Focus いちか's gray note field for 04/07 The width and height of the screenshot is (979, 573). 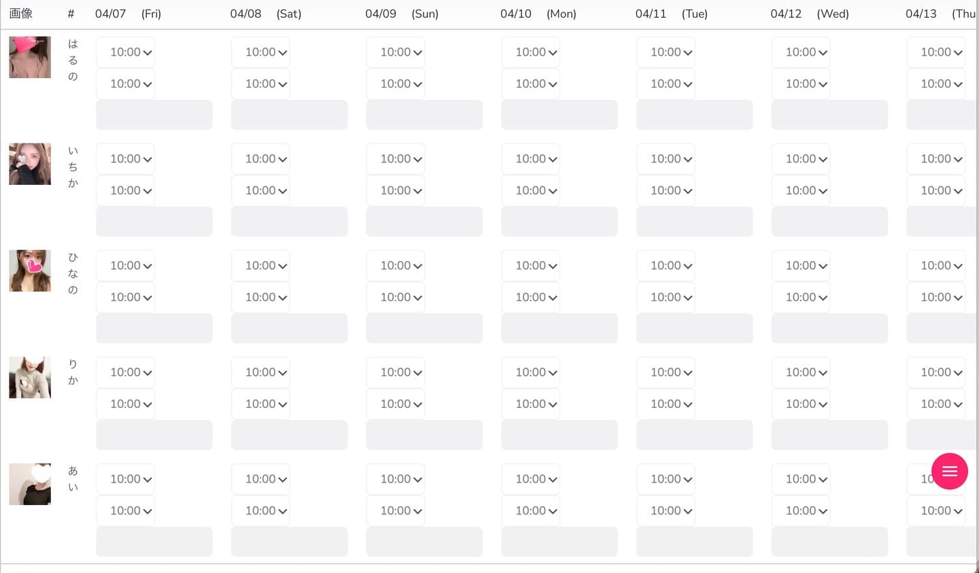coord(154,222)
